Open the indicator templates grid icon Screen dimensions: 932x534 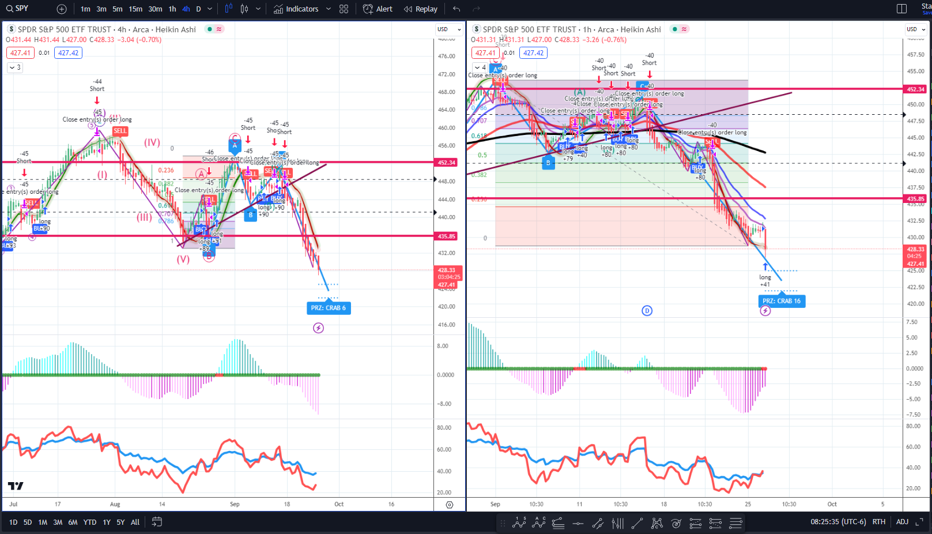344,9
